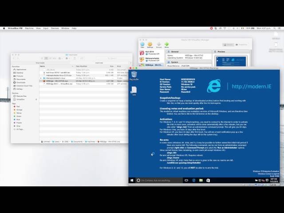Collapse the System section header
This screenshot has height=213, width=284.
(x=189, y=62)
